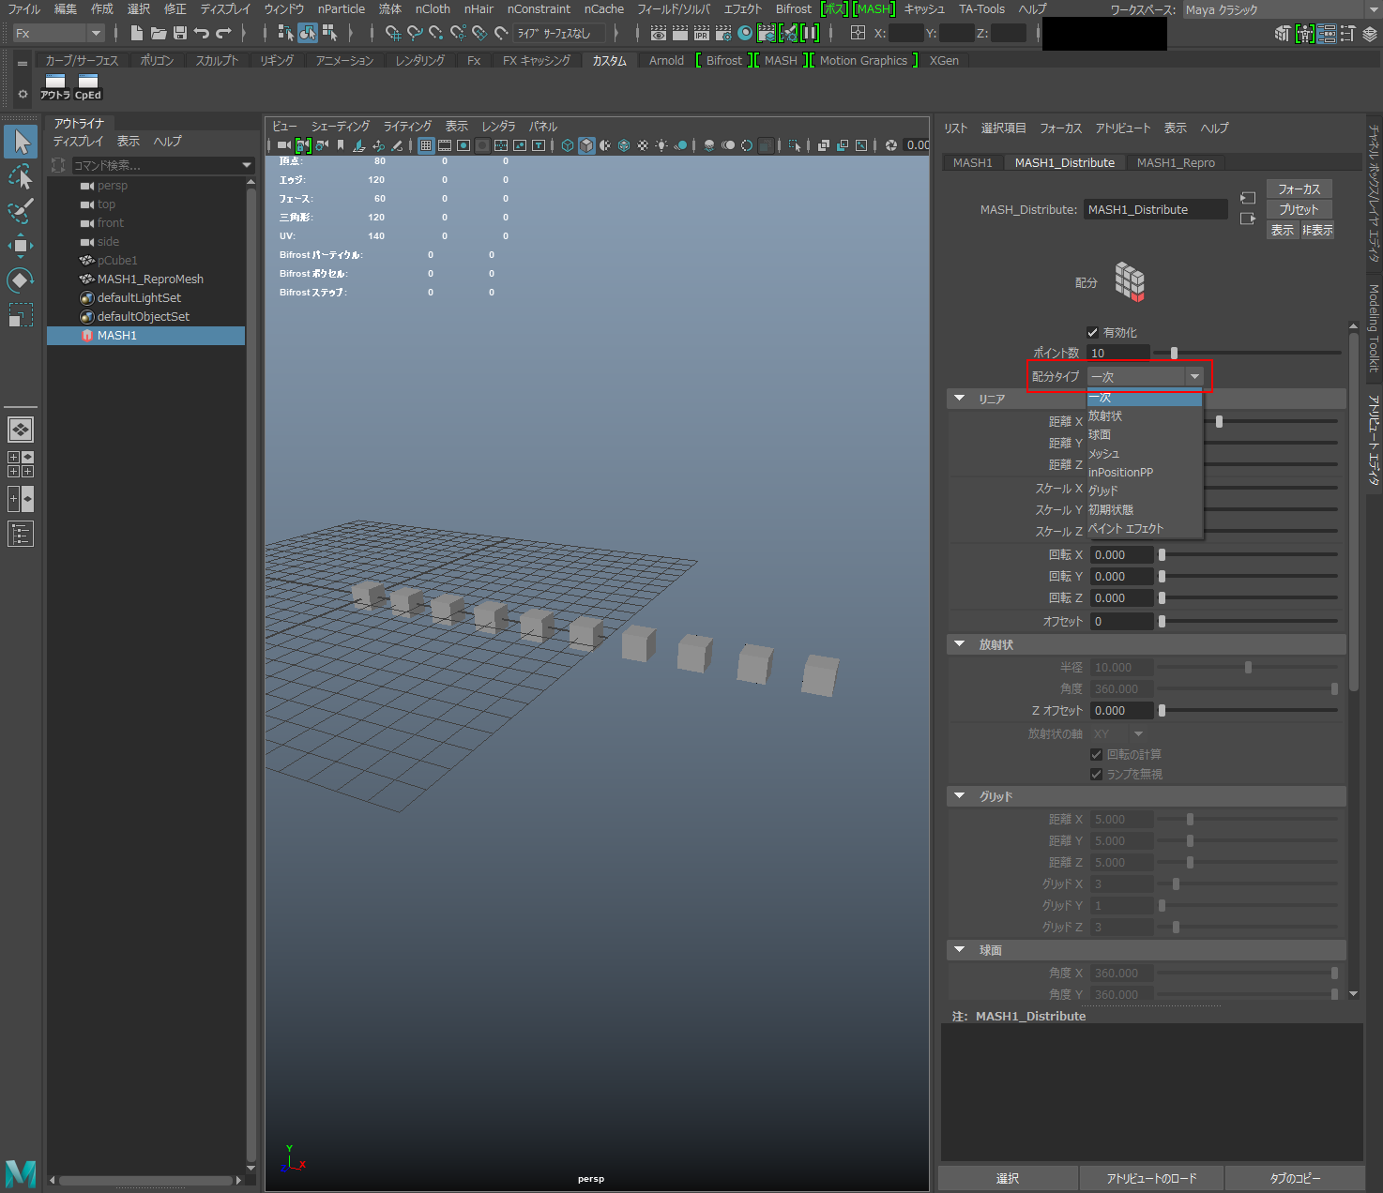
Task: Click the Save Scene floppy icon
Action: (x=180, y=33)
